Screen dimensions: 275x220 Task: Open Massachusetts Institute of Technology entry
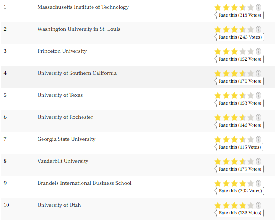[x=83, y=7]
